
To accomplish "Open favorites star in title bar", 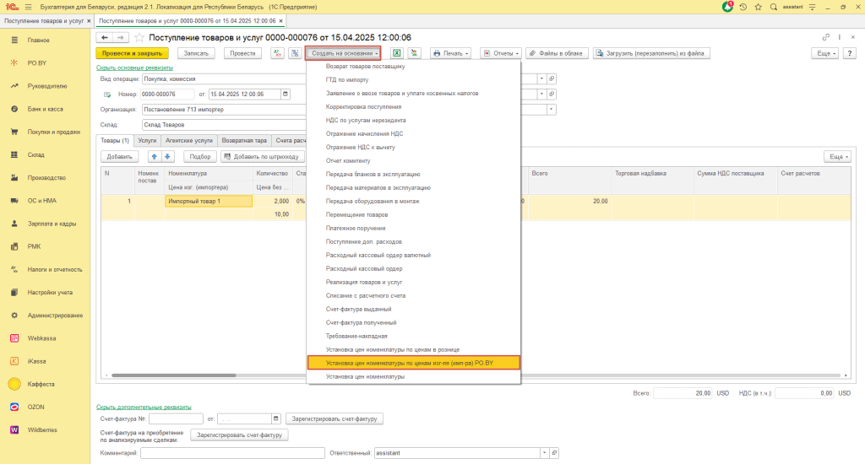I will pos(758,7).
